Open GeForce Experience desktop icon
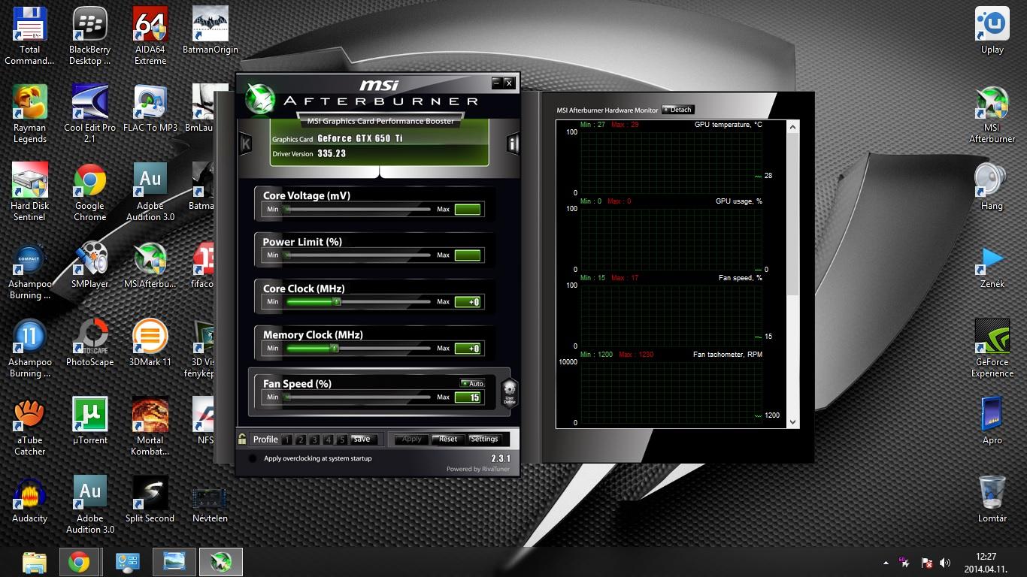1027x577 pixels. [x=992, y=349]
